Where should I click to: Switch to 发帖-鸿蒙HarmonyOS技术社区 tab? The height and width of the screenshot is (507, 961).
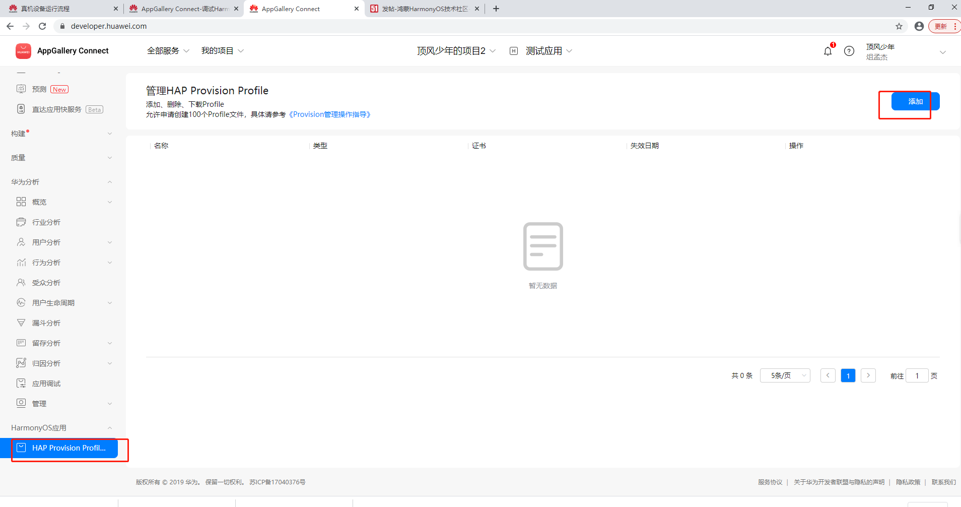click(x=425, y=9)
